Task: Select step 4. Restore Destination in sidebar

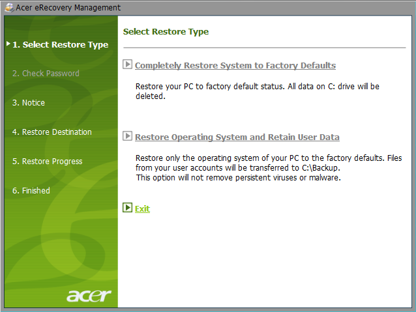Action: coord(52,132)
